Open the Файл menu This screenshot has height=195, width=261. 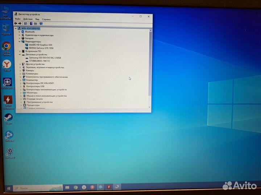coord(18,19)
